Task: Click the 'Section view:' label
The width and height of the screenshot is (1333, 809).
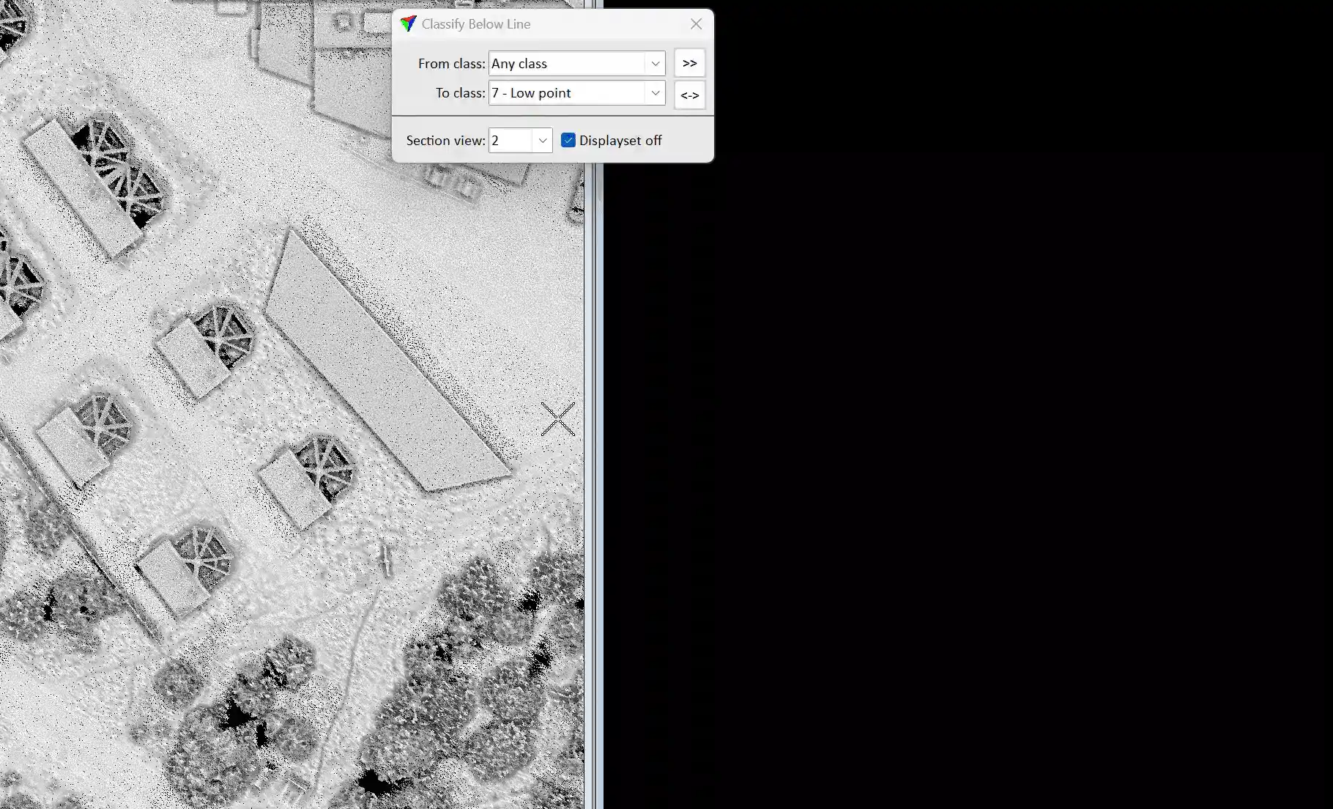Action: (445, 141)
